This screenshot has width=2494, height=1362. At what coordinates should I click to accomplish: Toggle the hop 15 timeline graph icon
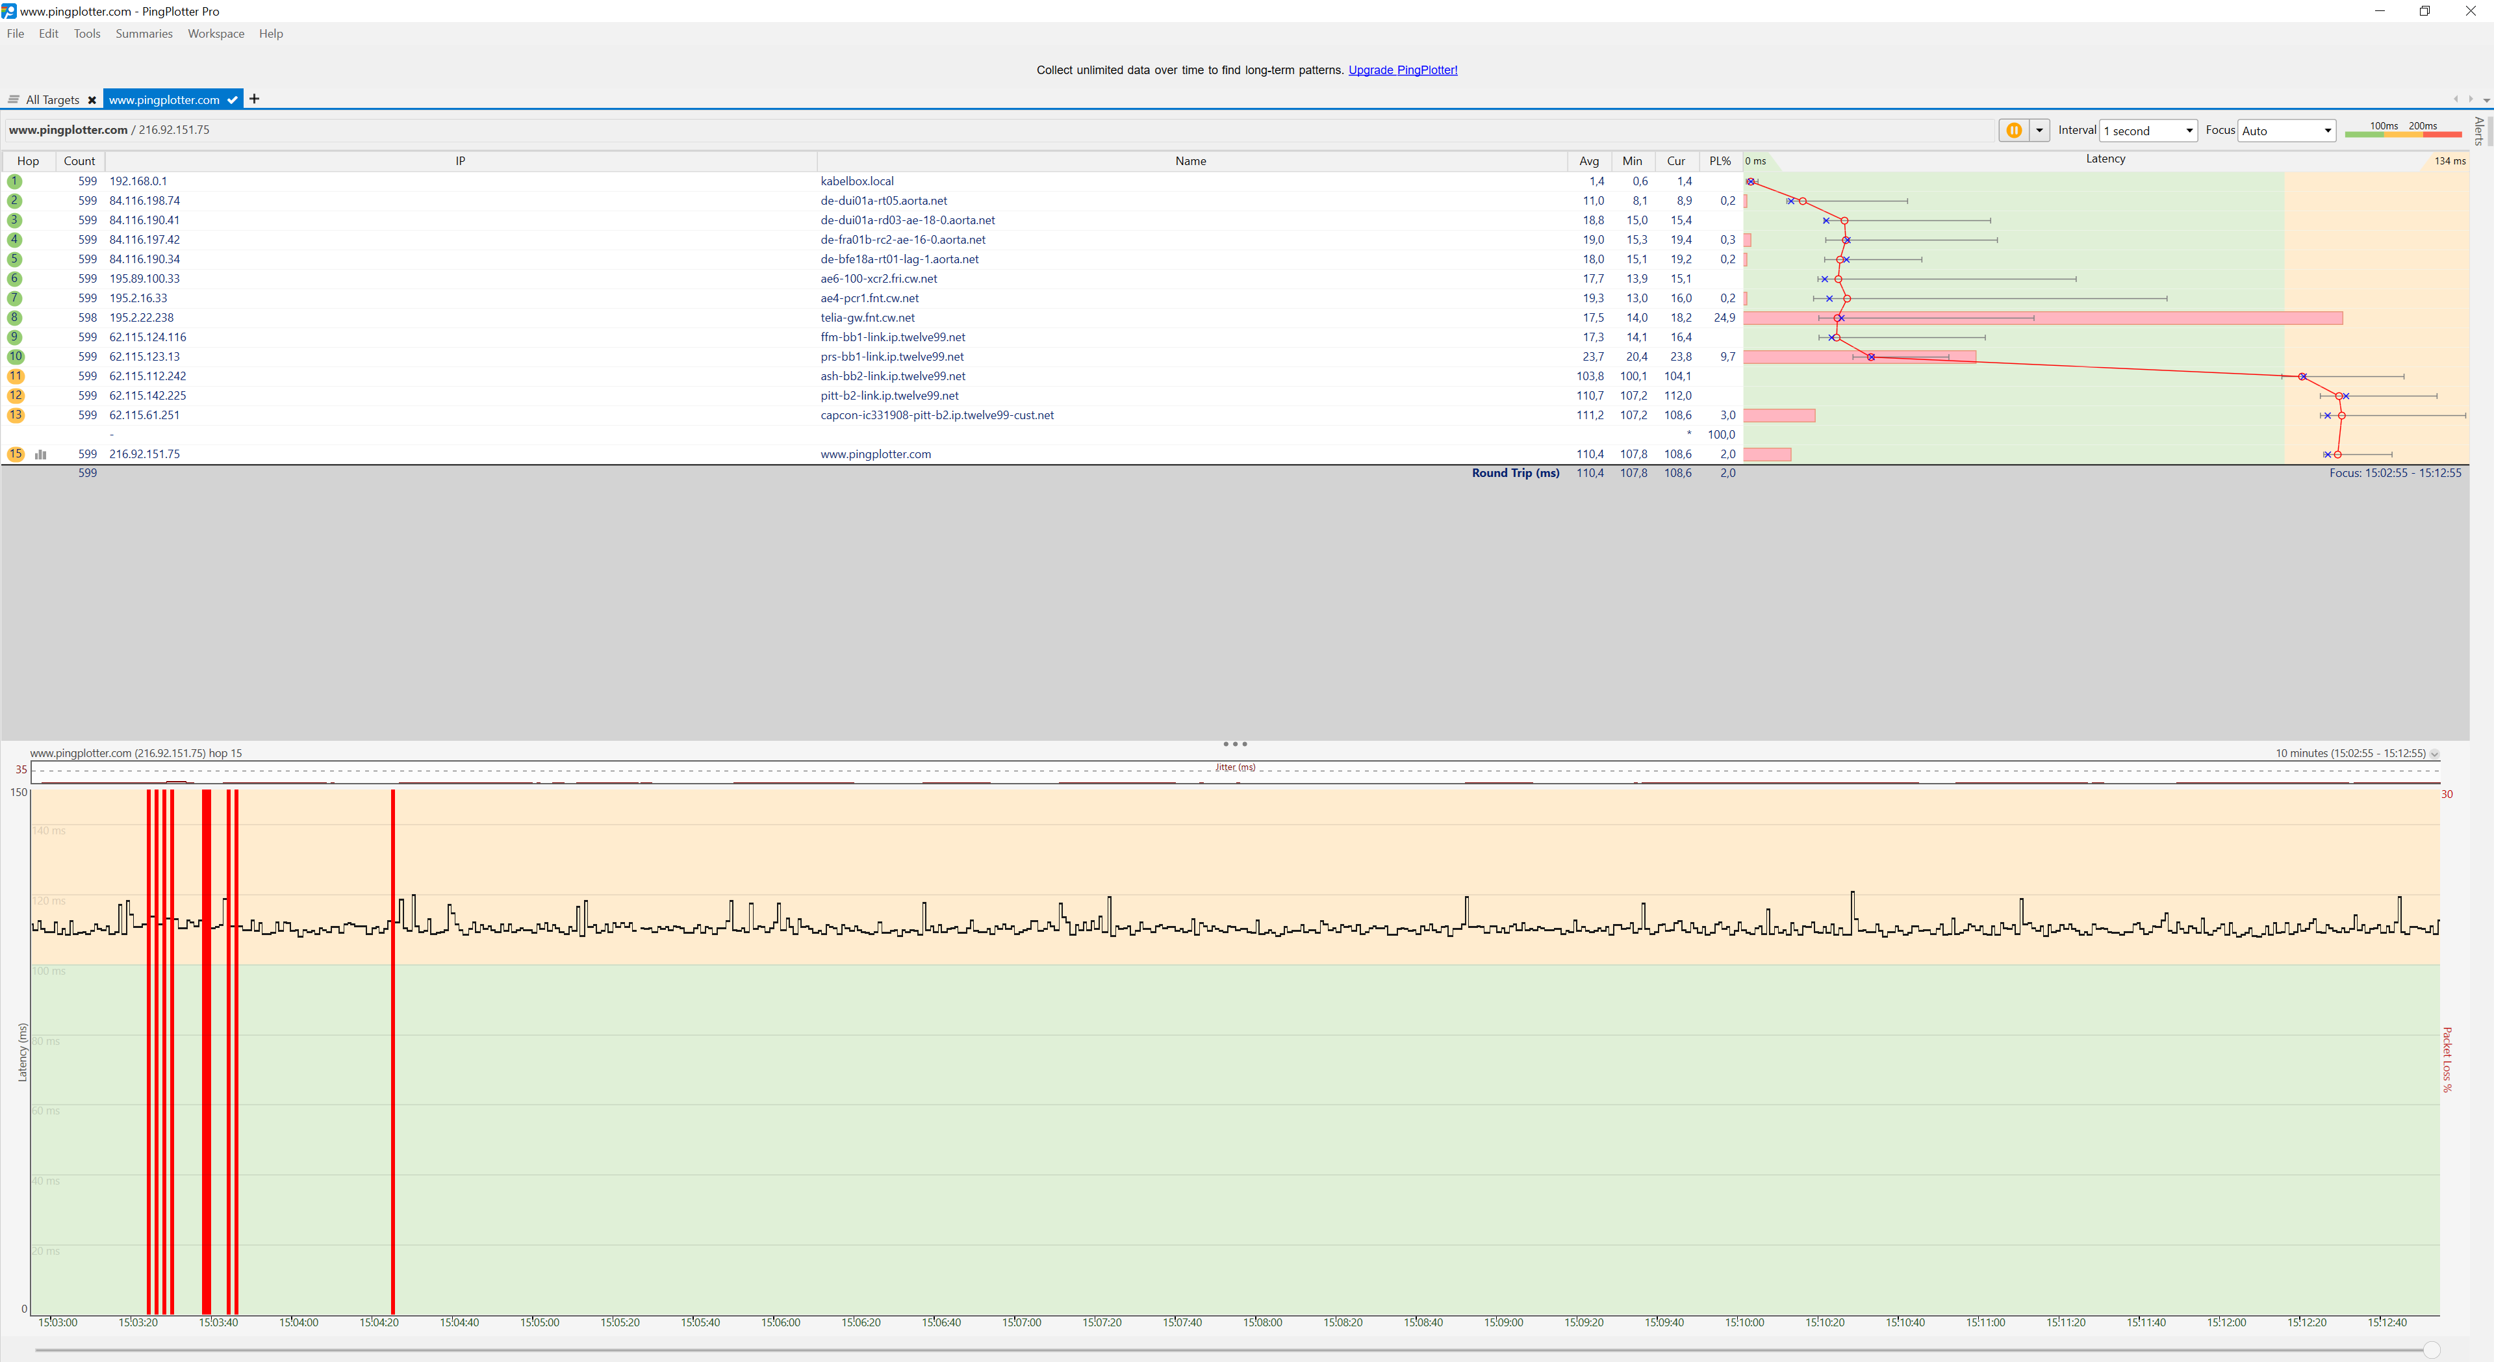(41, 454)
